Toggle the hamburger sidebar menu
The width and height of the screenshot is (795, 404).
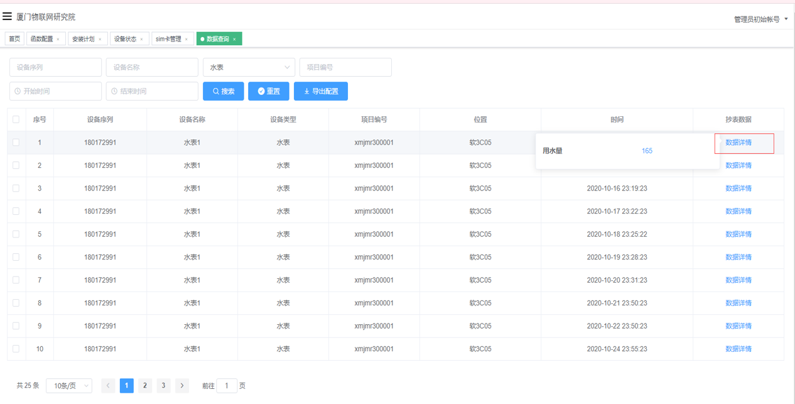point(8,16)
